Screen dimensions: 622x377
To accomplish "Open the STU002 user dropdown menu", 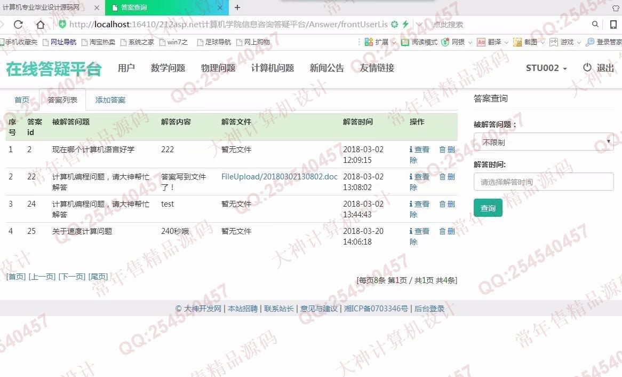I will pyautogui.click(x=546, y=68).
